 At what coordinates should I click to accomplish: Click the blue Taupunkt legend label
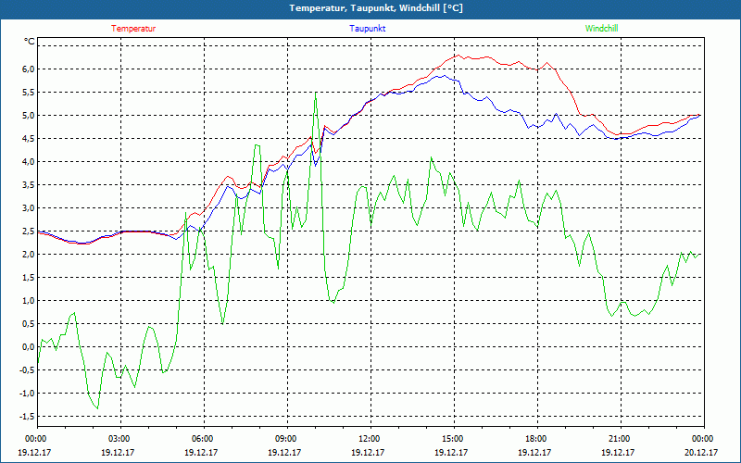(367, 29)
